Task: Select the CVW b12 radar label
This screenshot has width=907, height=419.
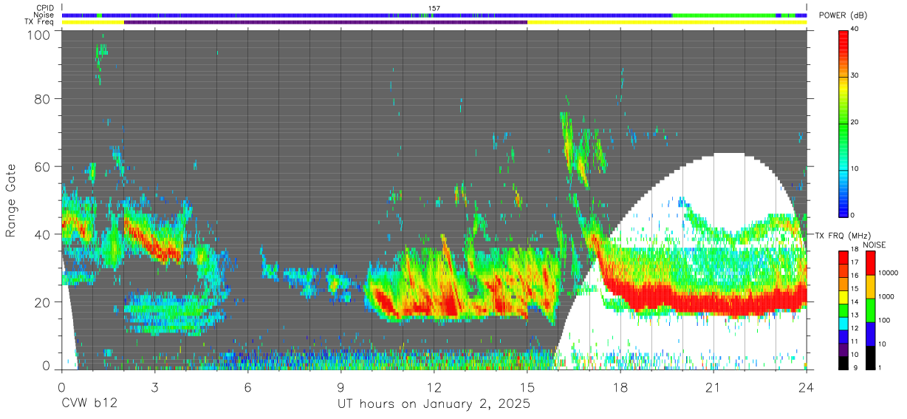Action: click(89, 405)
